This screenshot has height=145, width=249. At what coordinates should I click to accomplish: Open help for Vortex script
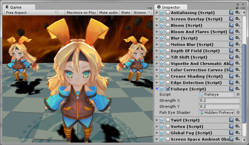point(231,126)
